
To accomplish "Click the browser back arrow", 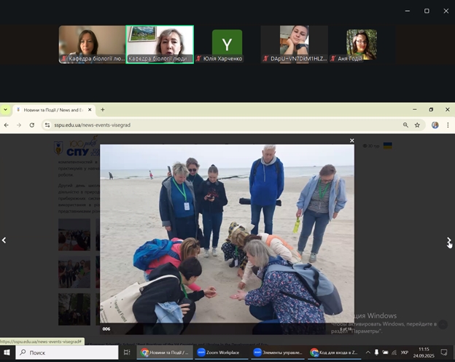I will click(7, 125).
